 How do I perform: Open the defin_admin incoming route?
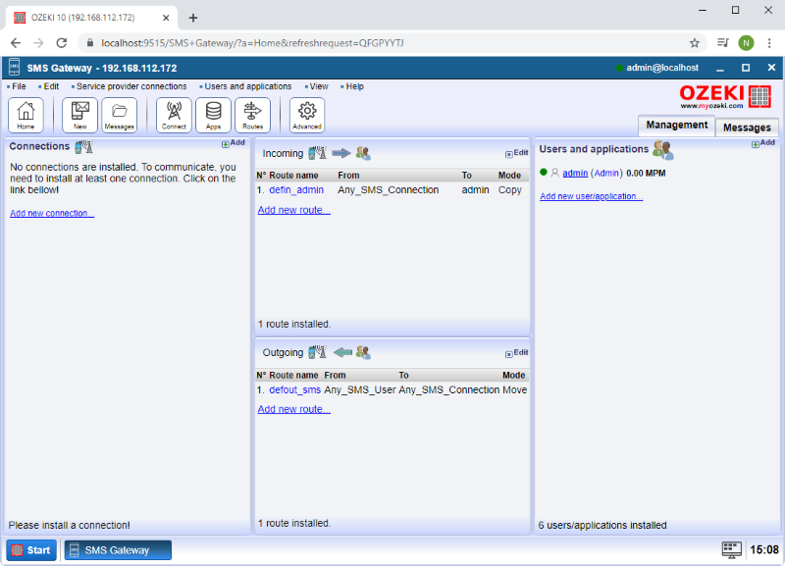pos(296,190)
